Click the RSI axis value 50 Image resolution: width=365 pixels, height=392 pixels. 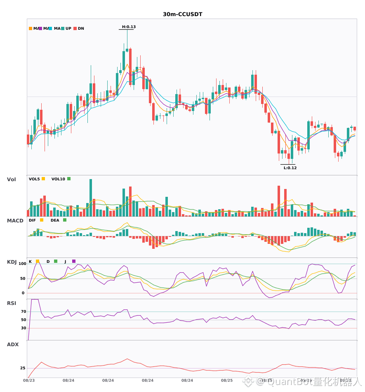pyautogui.click(x=24, y=320)
